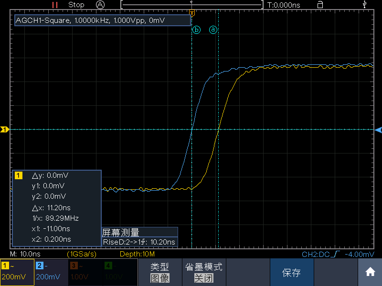
Task: Click the yellow channel 1 ground marker
Action: 5,129
